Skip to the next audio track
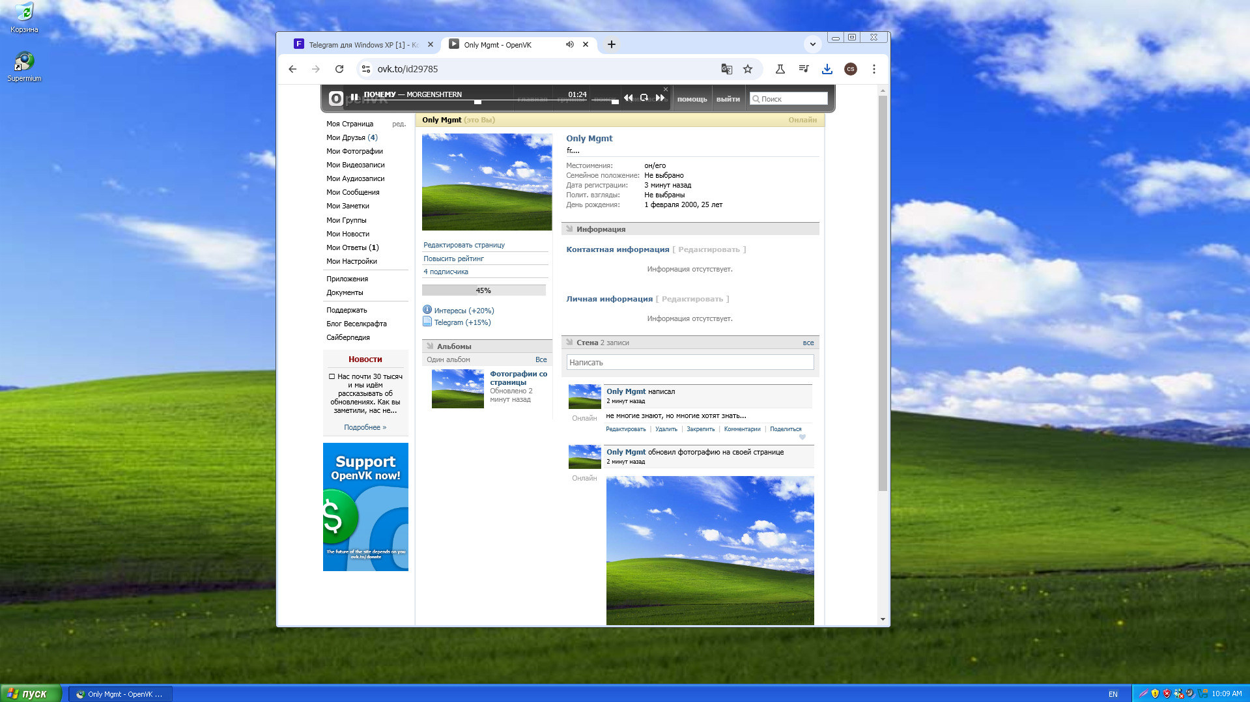The height and width of the screenshot is (702, 1250). click(660, 98)
